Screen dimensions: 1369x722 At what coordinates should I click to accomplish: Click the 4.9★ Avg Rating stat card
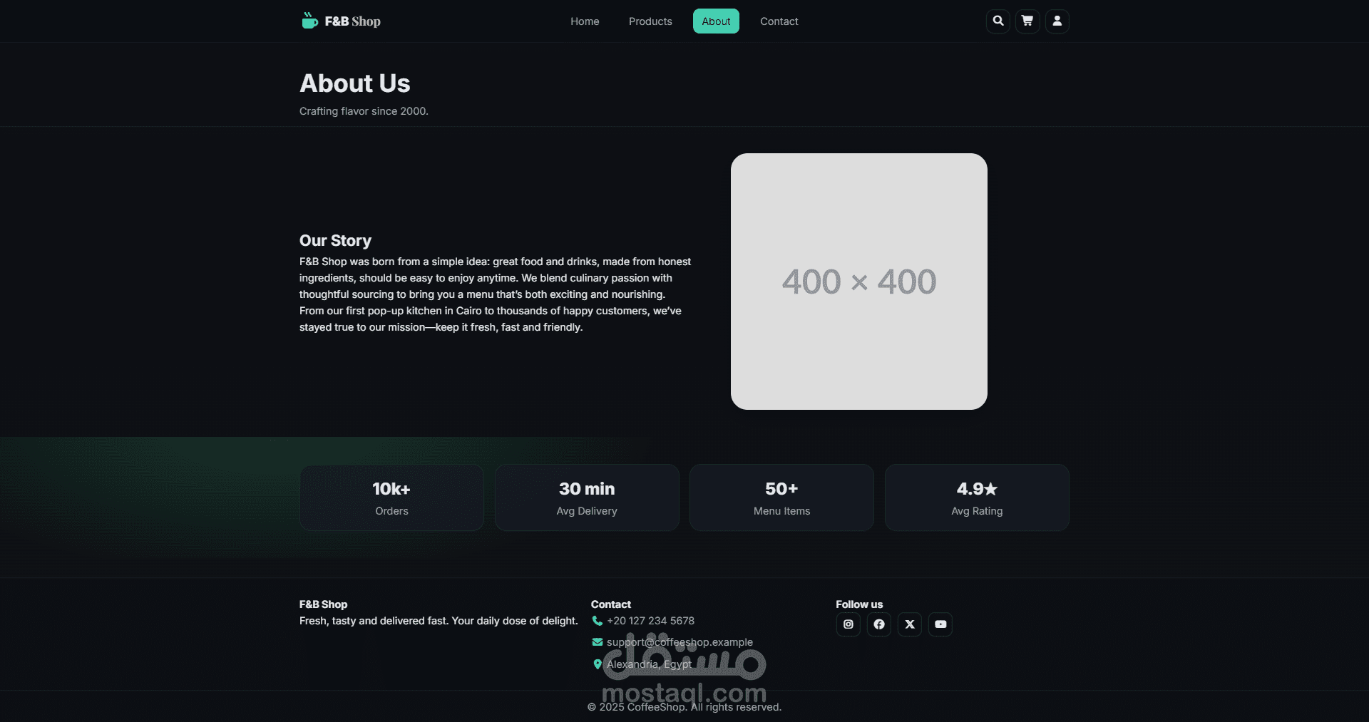977,497
